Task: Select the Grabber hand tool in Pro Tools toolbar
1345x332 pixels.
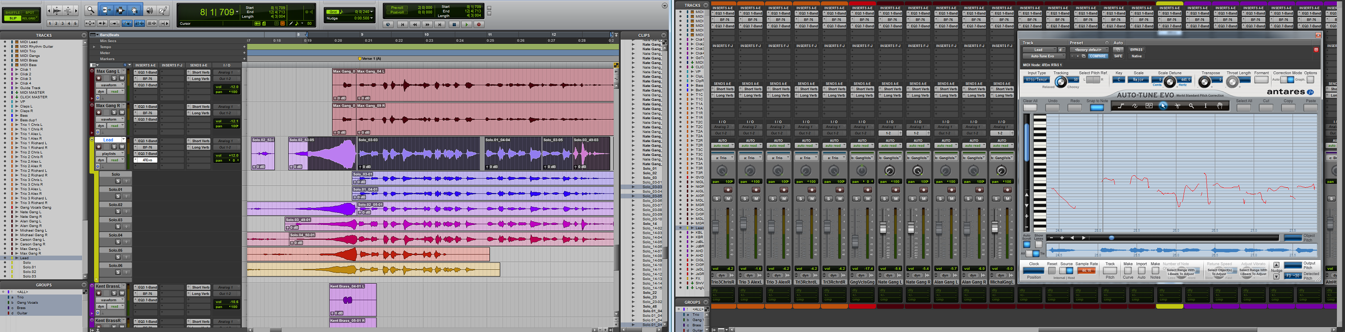Action: (x=134, y=10)
